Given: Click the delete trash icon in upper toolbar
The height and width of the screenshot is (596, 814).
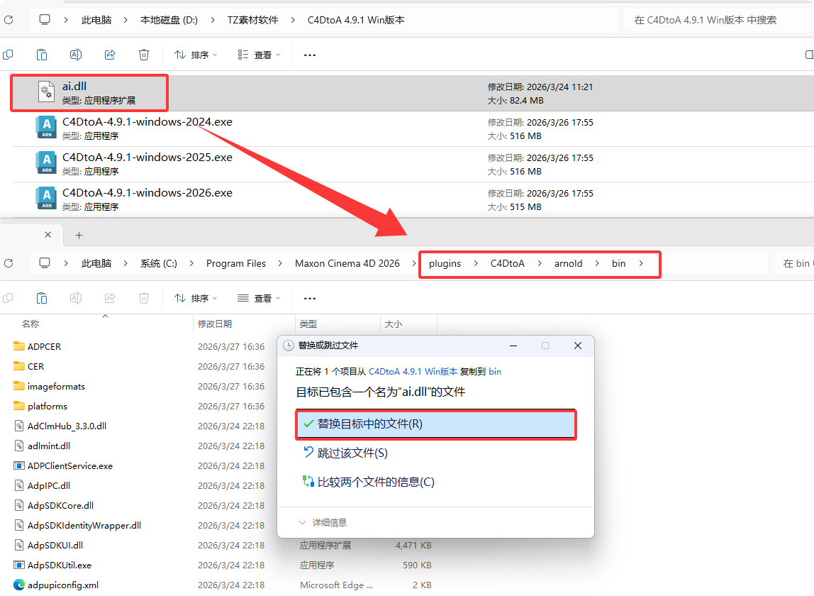Looking at the screenshot, I should 144,55.
